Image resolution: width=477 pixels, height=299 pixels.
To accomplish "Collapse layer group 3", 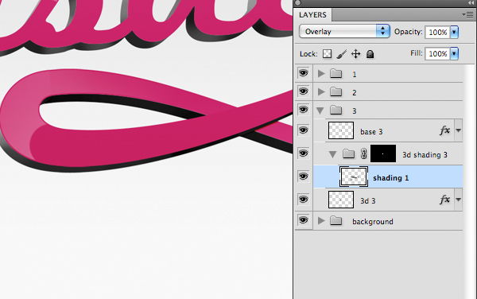I will click(320, 111).
